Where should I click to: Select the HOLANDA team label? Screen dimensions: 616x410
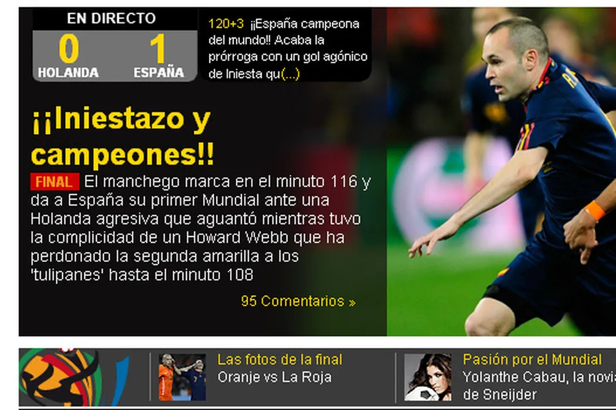69,73
